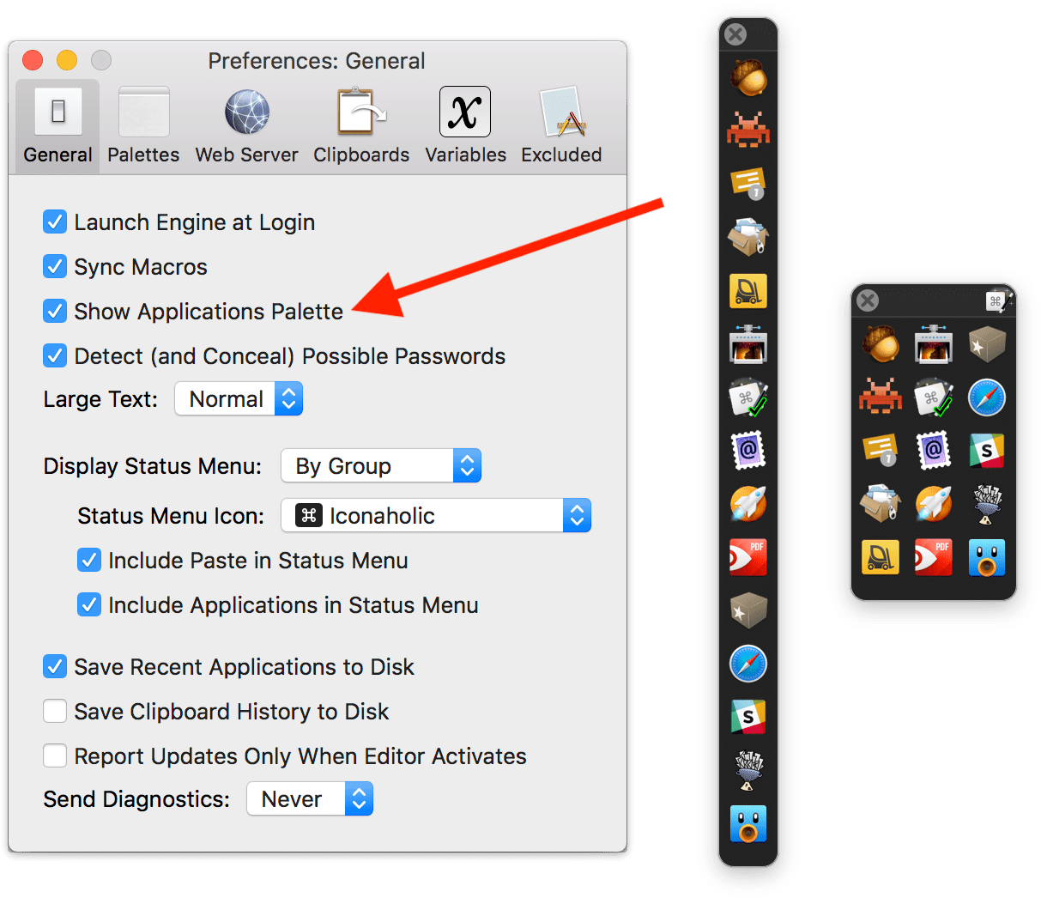Open the @ postage stamp mail icon in tall palette

748,451
